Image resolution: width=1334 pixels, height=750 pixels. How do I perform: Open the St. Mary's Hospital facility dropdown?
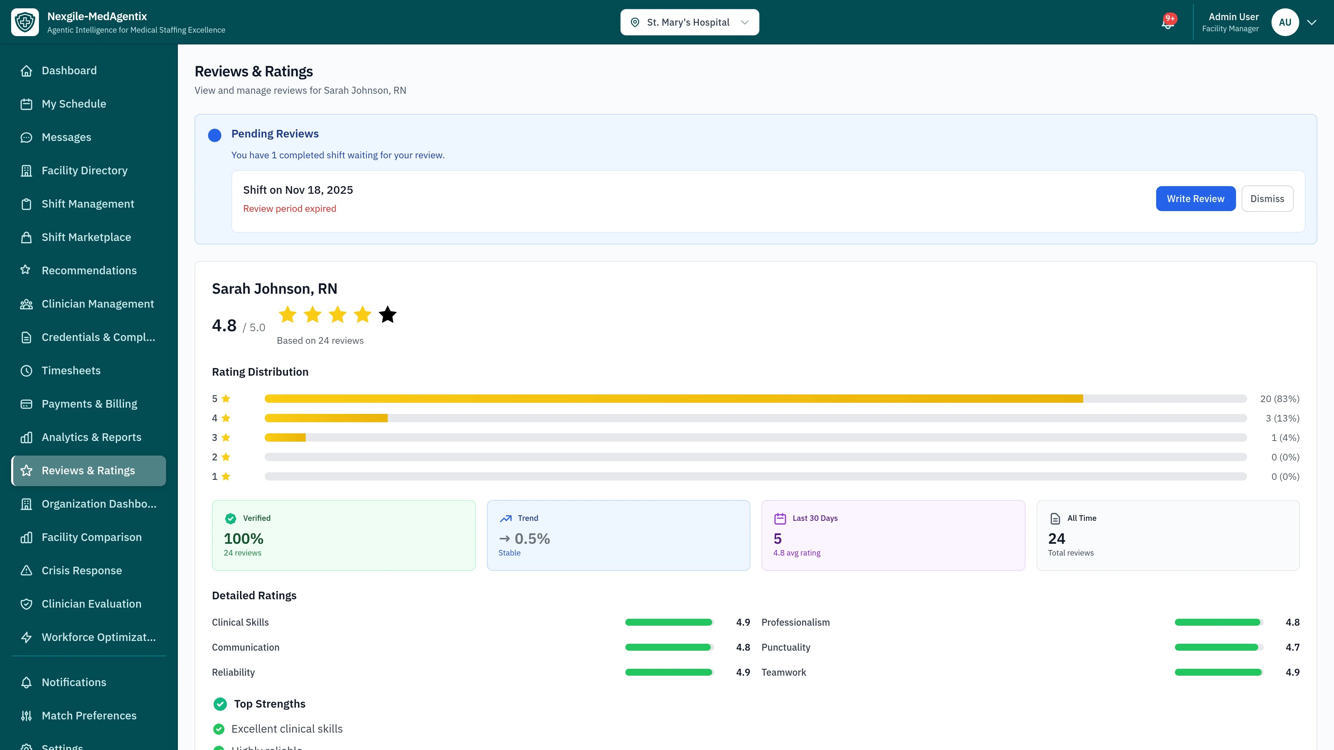pos(689,22)
